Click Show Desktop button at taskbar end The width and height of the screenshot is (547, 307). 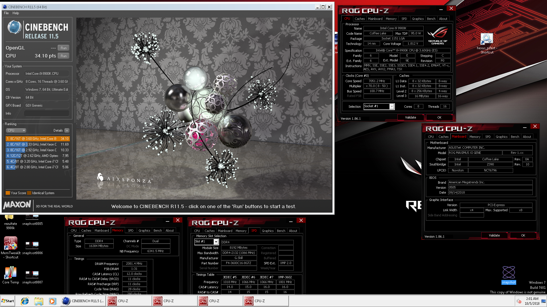pos(544,301)
